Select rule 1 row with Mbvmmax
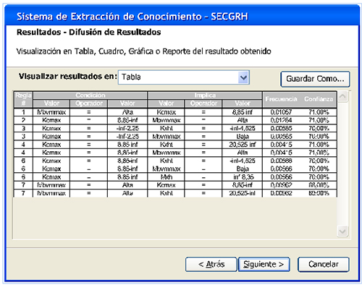This screenshot has width=362, height=285. click(175, 112)
